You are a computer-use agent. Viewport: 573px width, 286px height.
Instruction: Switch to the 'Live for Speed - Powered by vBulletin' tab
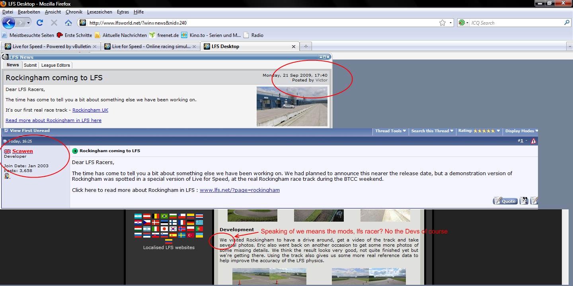(x=51, y=46)
